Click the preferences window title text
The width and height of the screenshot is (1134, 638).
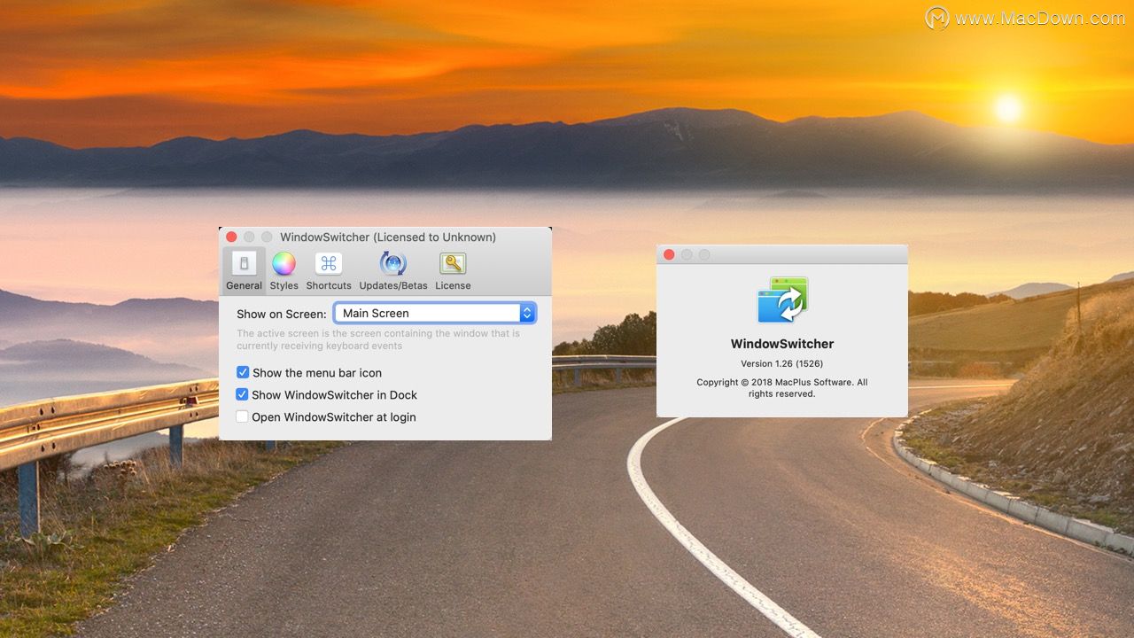coord(388,237)
